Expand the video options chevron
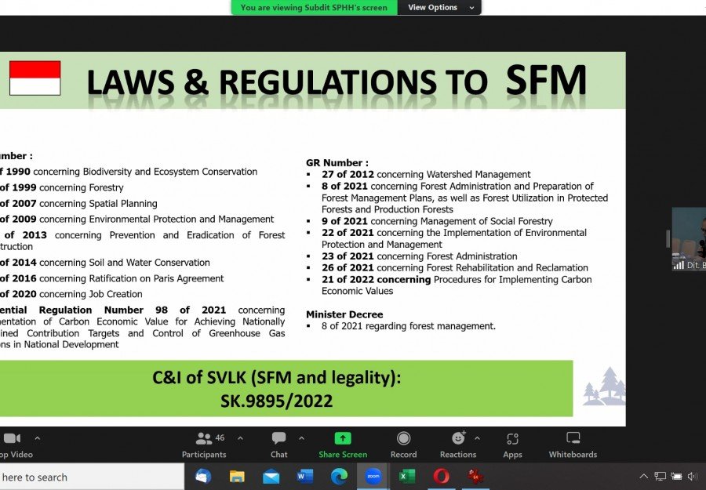The height and width of the screenshot is (490, 706). point(38,438)
